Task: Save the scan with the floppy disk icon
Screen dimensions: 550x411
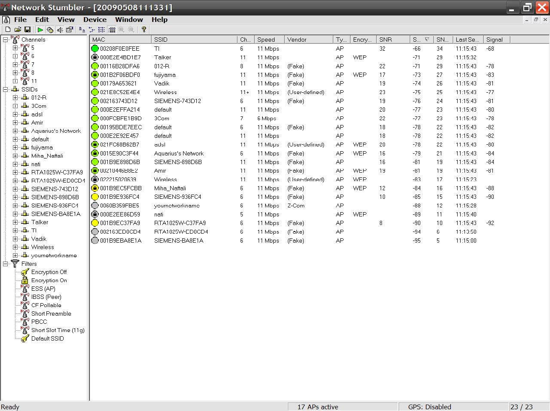Action: point(27,30)
